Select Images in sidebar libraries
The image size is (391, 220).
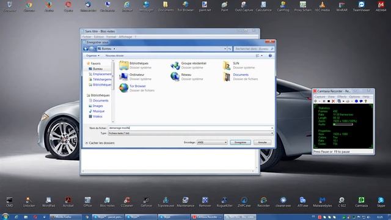coord(96,106)
